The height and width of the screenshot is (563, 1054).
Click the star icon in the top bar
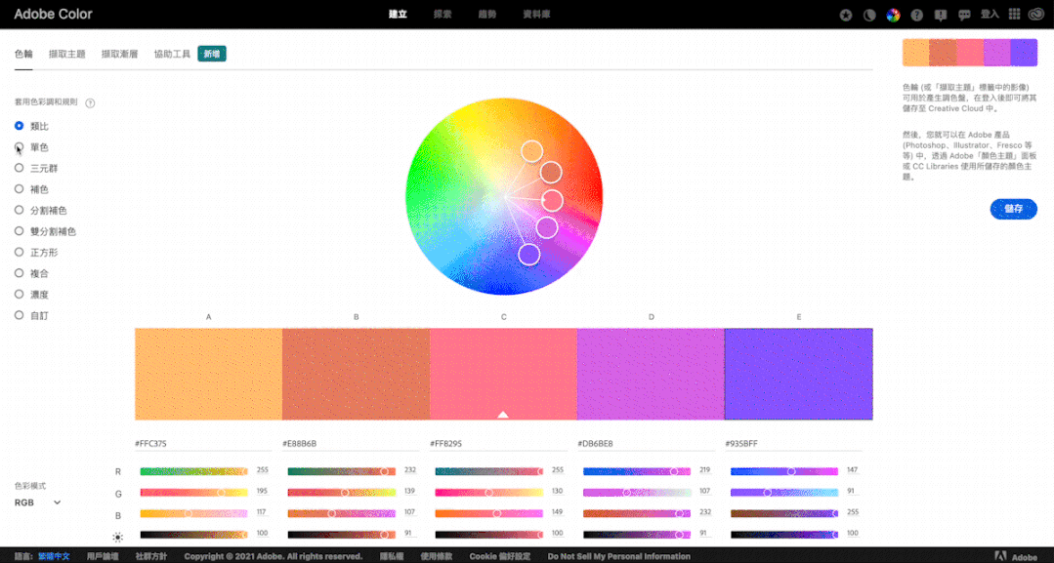click(x=846, y=15)
